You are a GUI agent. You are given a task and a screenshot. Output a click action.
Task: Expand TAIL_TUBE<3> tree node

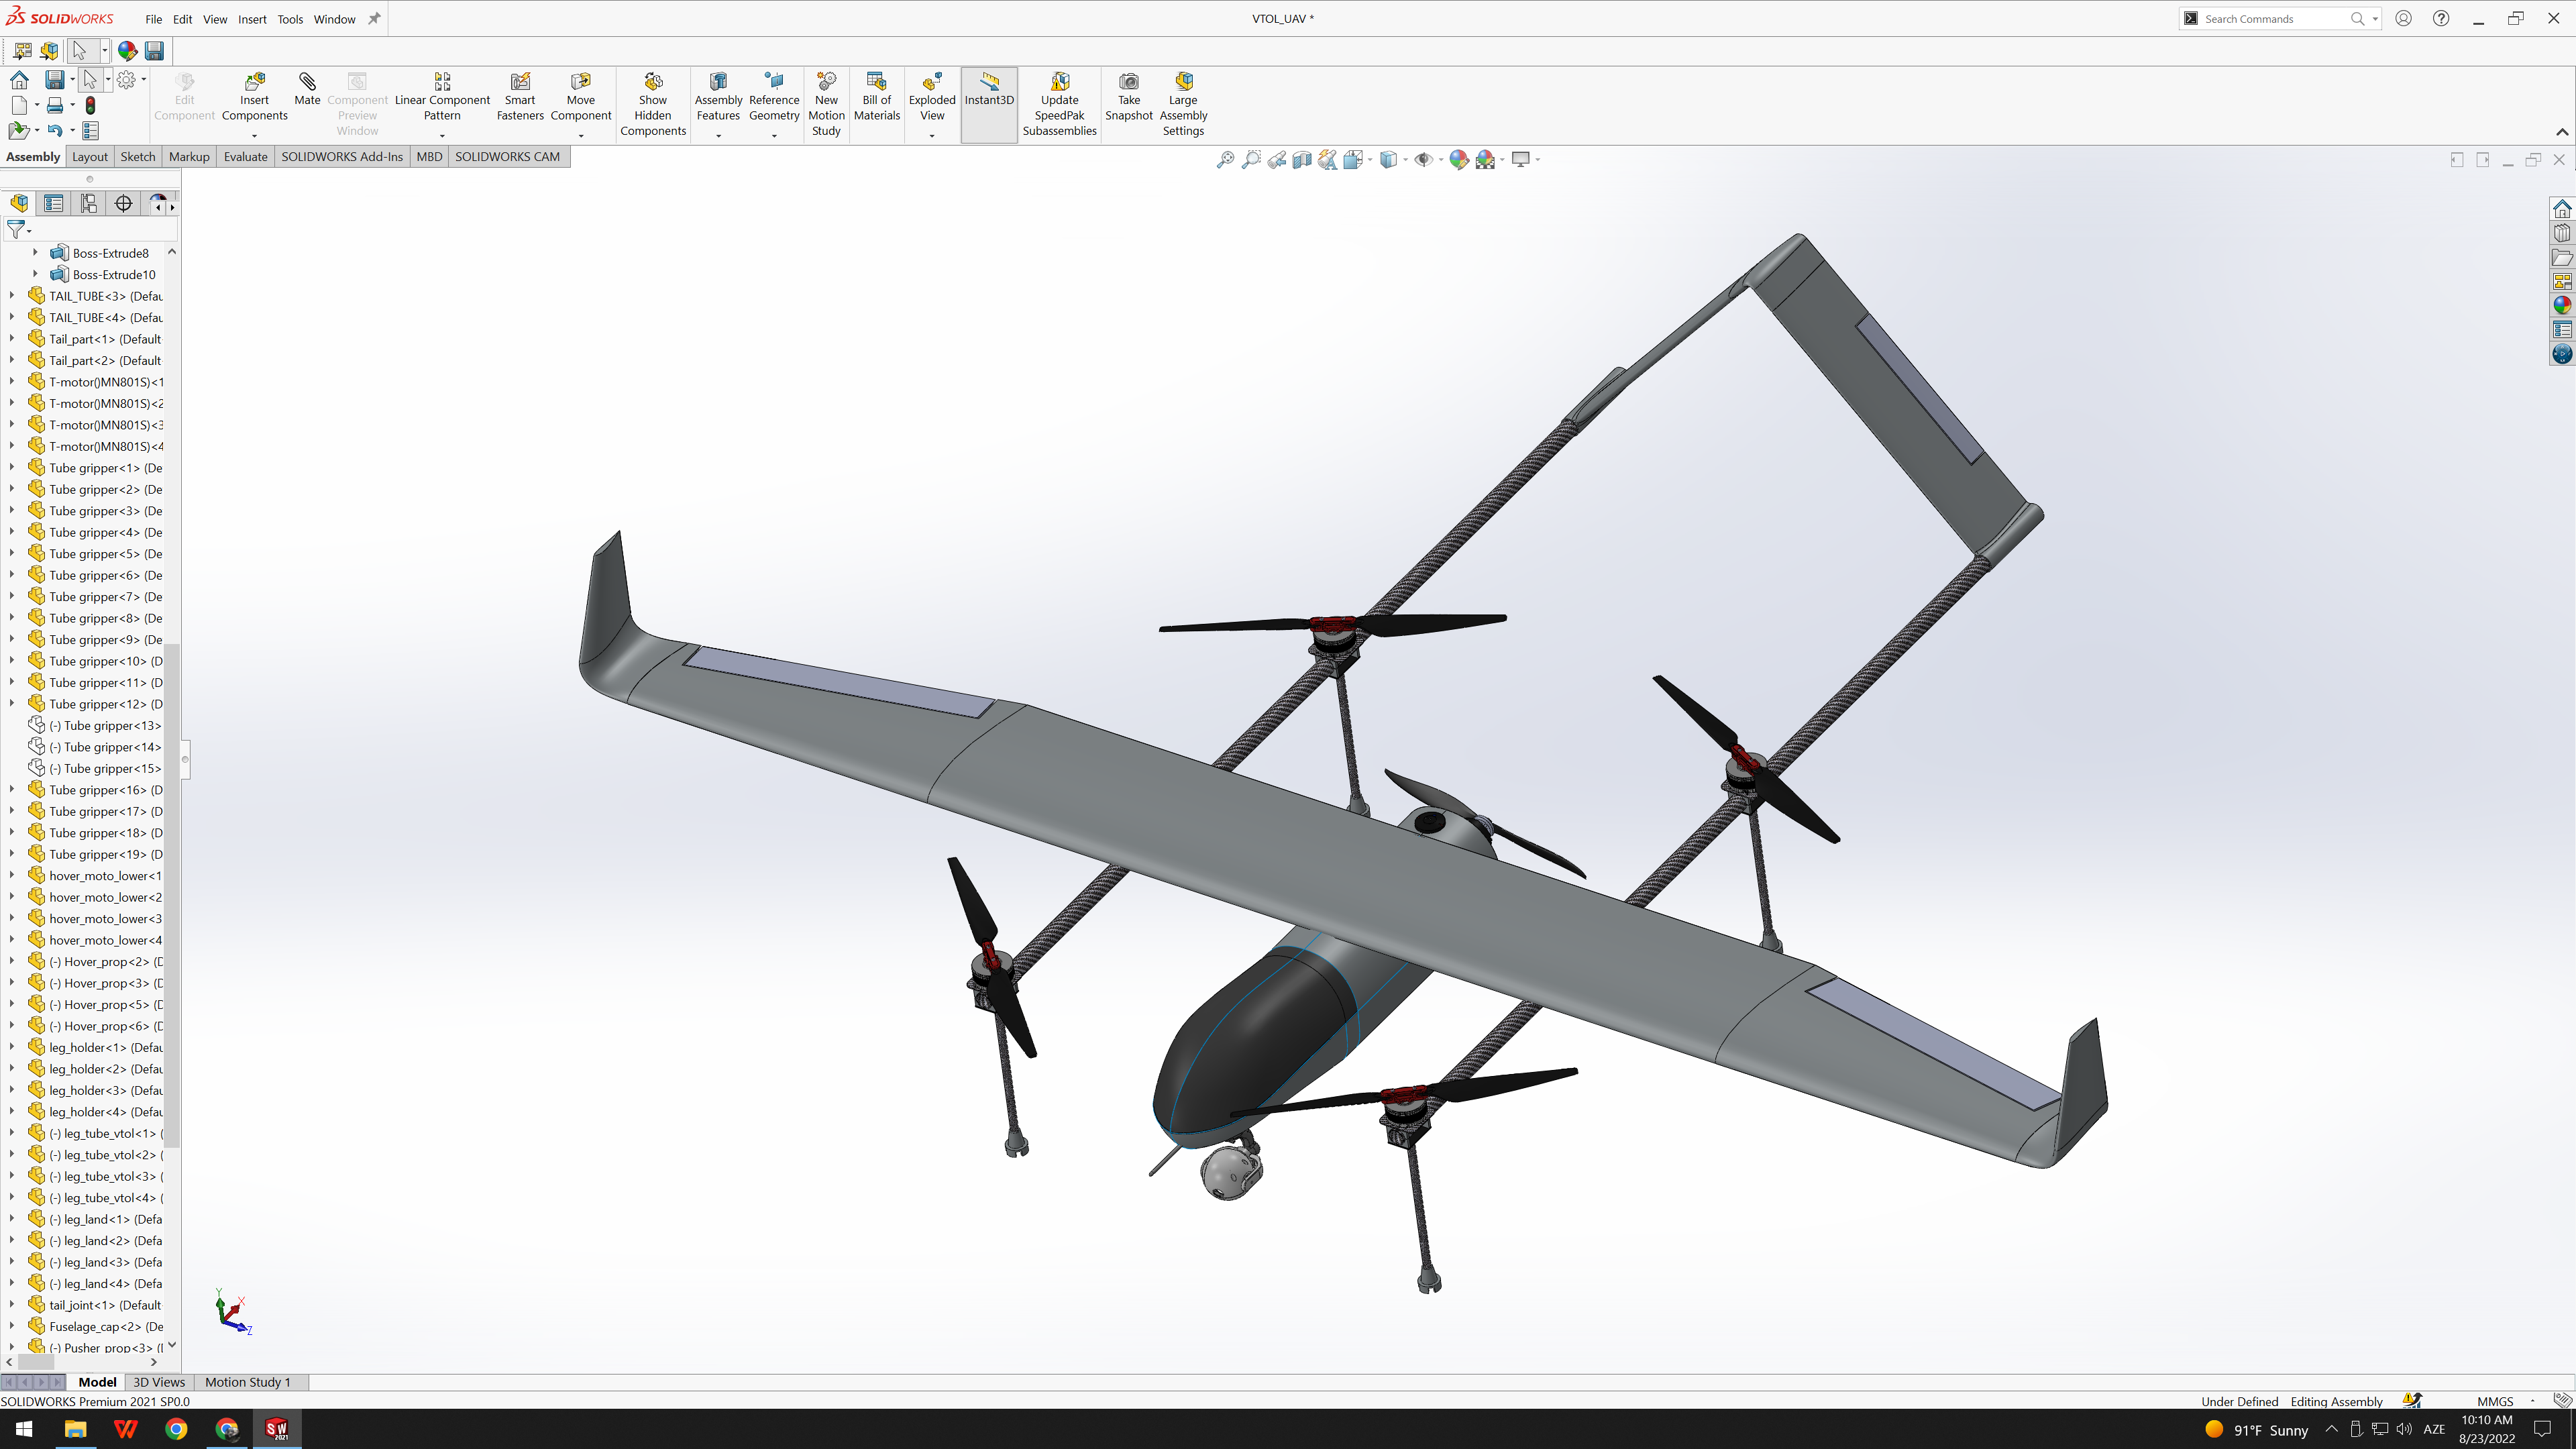(12, 296)
